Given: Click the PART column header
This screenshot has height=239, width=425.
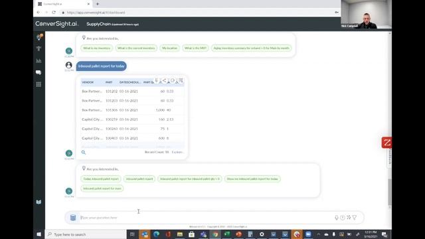Looking at the screenshot, I should (109, 82).
